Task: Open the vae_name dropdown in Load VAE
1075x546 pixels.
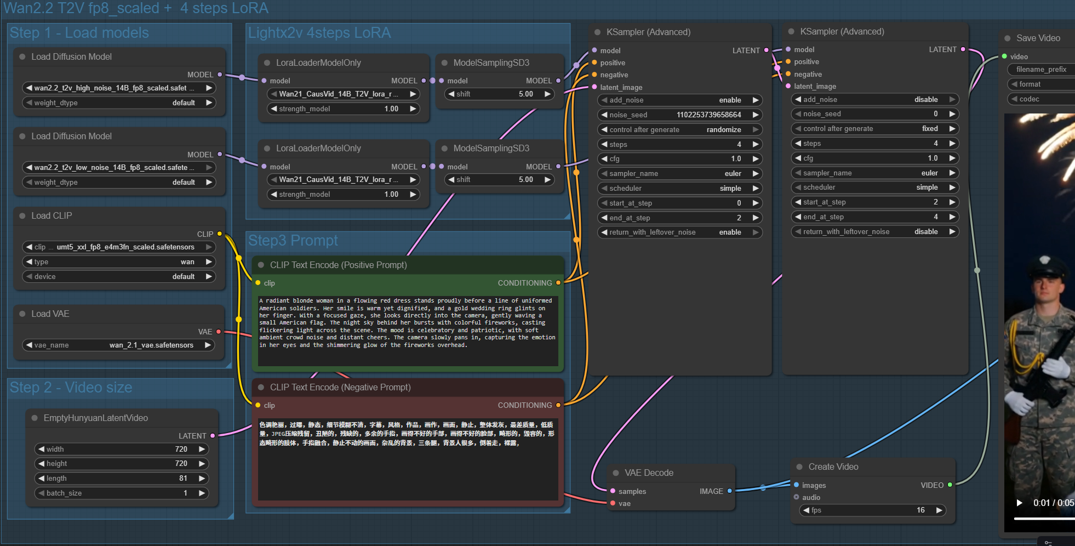Action: (x=119, y=345)
